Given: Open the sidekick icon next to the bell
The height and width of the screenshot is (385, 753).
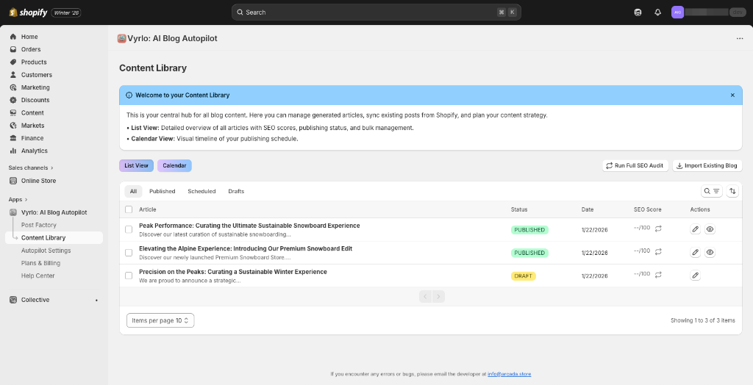Looking at the screenshot, I should point(638,12).
